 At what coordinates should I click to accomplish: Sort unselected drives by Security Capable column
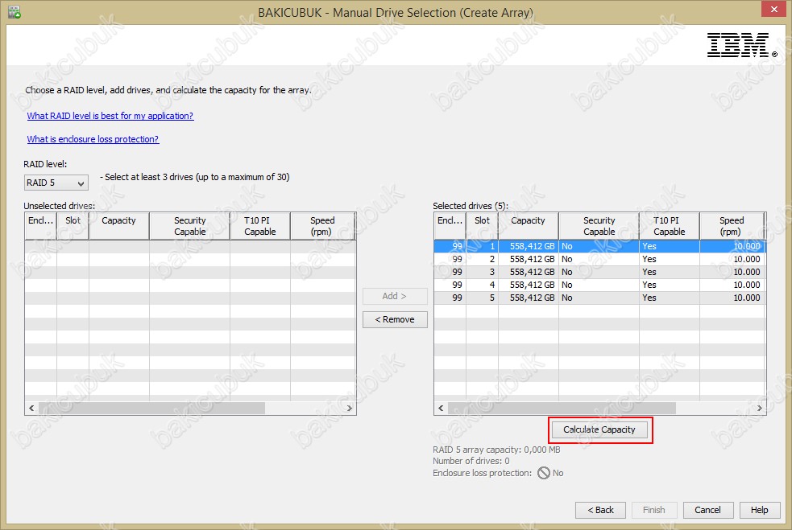coord(189,226)
